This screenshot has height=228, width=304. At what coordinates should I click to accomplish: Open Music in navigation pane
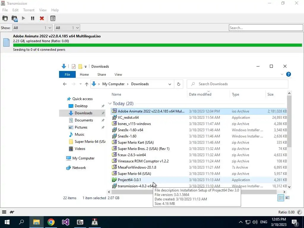[80, 134]
